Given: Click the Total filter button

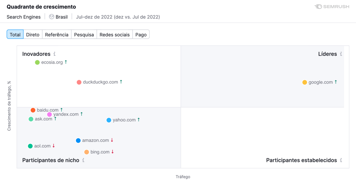Looking at the screenshot, I should 15,34.
